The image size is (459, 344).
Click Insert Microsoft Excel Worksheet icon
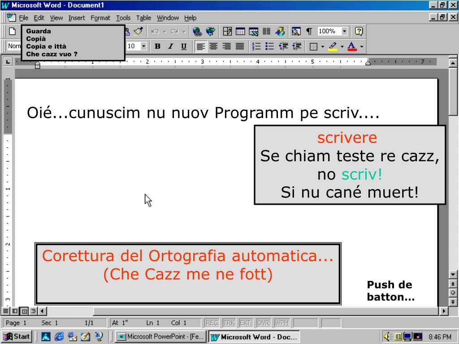pyautogui.click(x=253, y=31)
